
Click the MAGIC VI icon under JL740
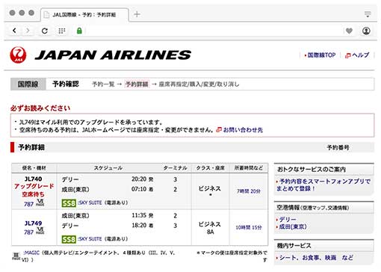tap(40, 203)
